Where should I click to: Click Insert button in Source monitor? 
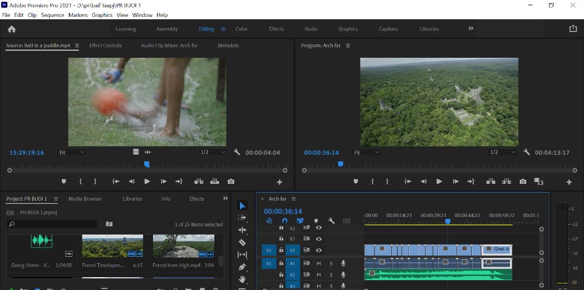click(199, 181)
